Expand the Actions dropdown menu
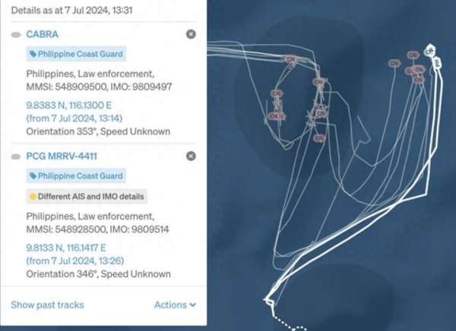 point(175,304)
